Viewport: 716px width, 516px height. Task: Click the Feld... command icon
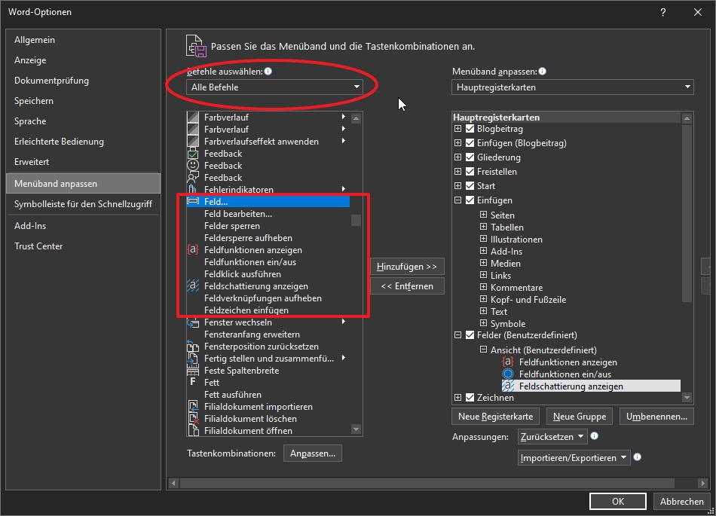(193, 201)
